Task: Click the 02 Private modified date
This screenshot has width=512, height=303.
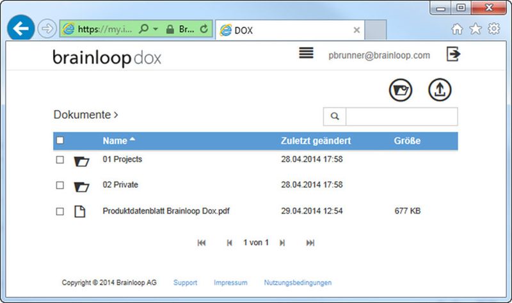Action: point(312,185)
